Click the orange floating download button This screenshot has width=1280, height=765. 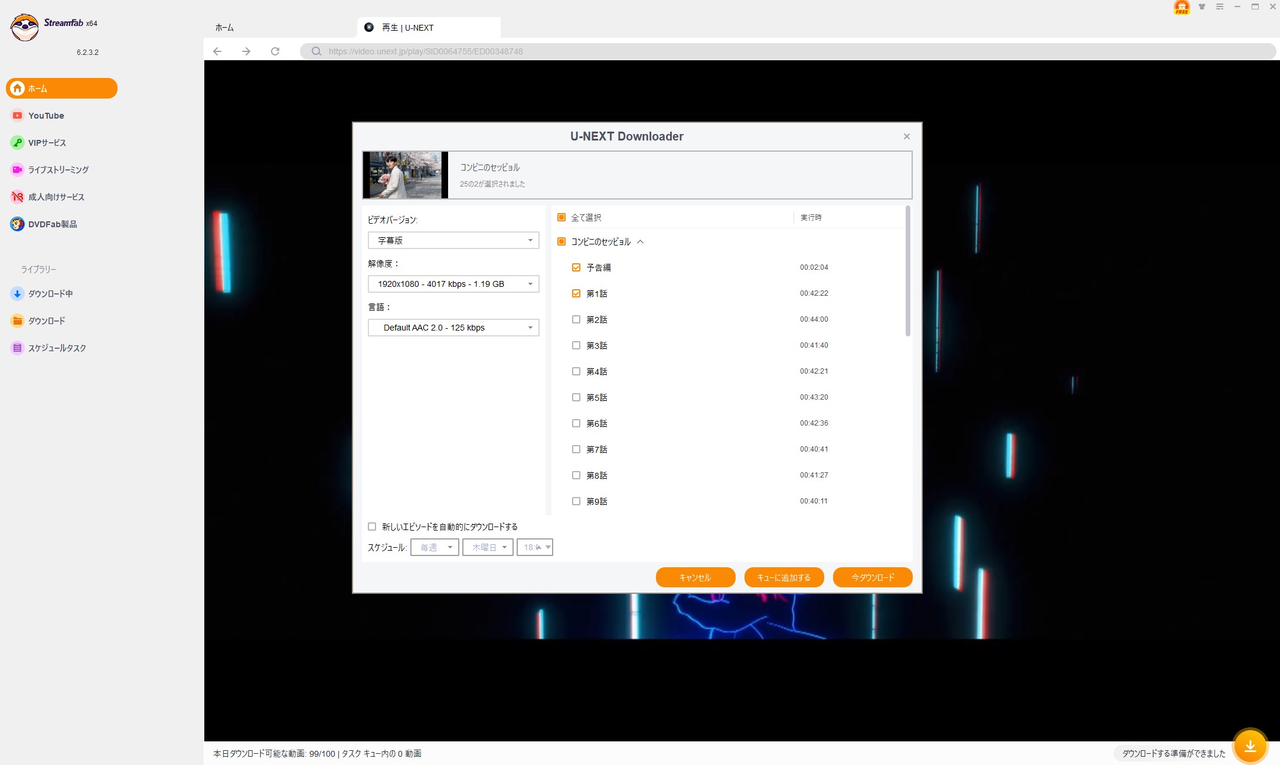[1250, 747]
